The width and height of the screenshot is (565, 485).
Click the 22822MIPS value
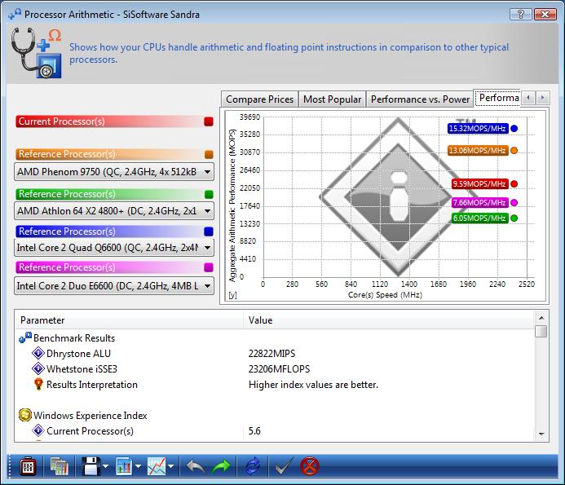(271, 354)
